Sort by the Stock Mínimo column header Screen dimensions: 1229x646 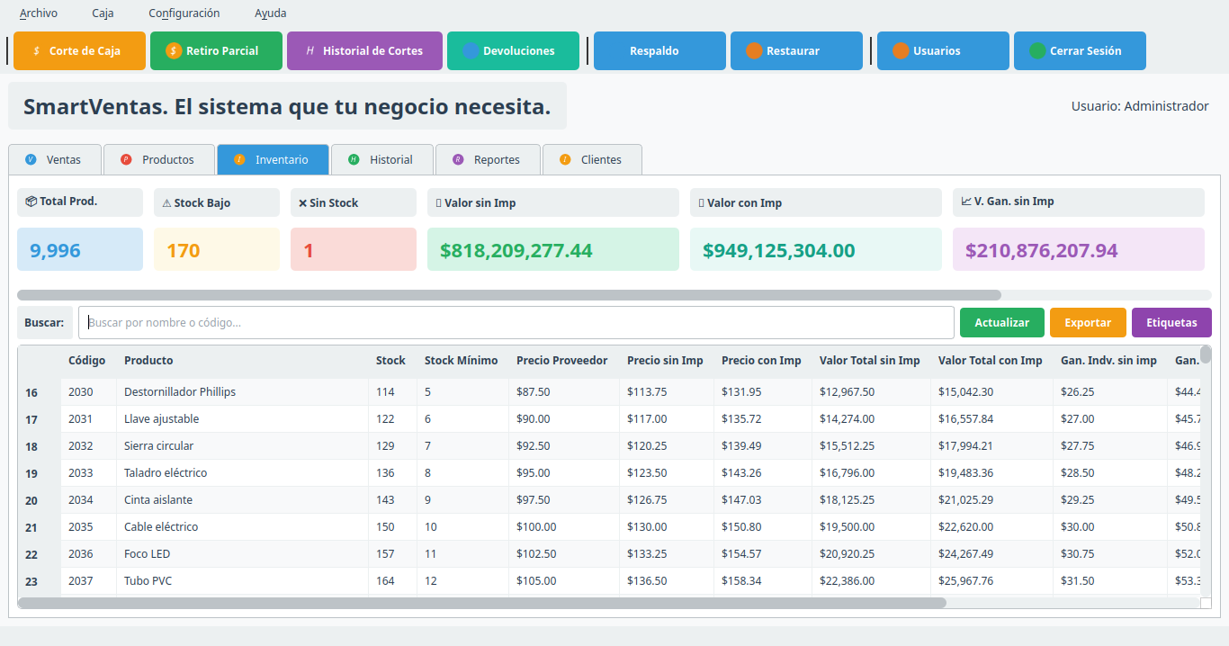[461, 360]
